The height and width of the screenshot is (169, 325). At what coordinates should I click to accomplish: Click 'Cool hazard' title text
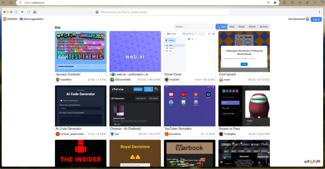[x=227, y=74]
